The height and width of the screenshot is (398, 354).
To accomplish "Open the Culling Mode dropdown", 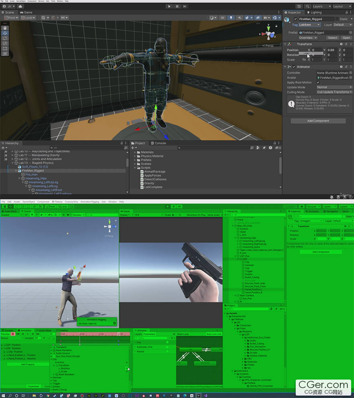I will coord(334,92).
